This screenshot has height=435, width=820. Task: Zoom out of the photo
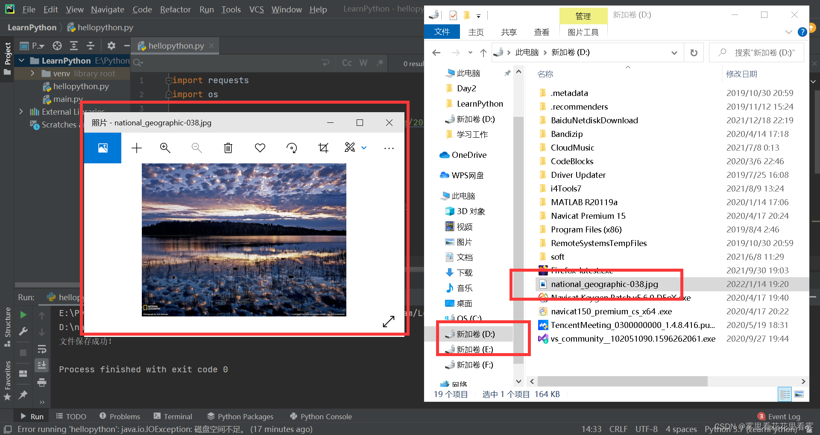coord(196,148)
